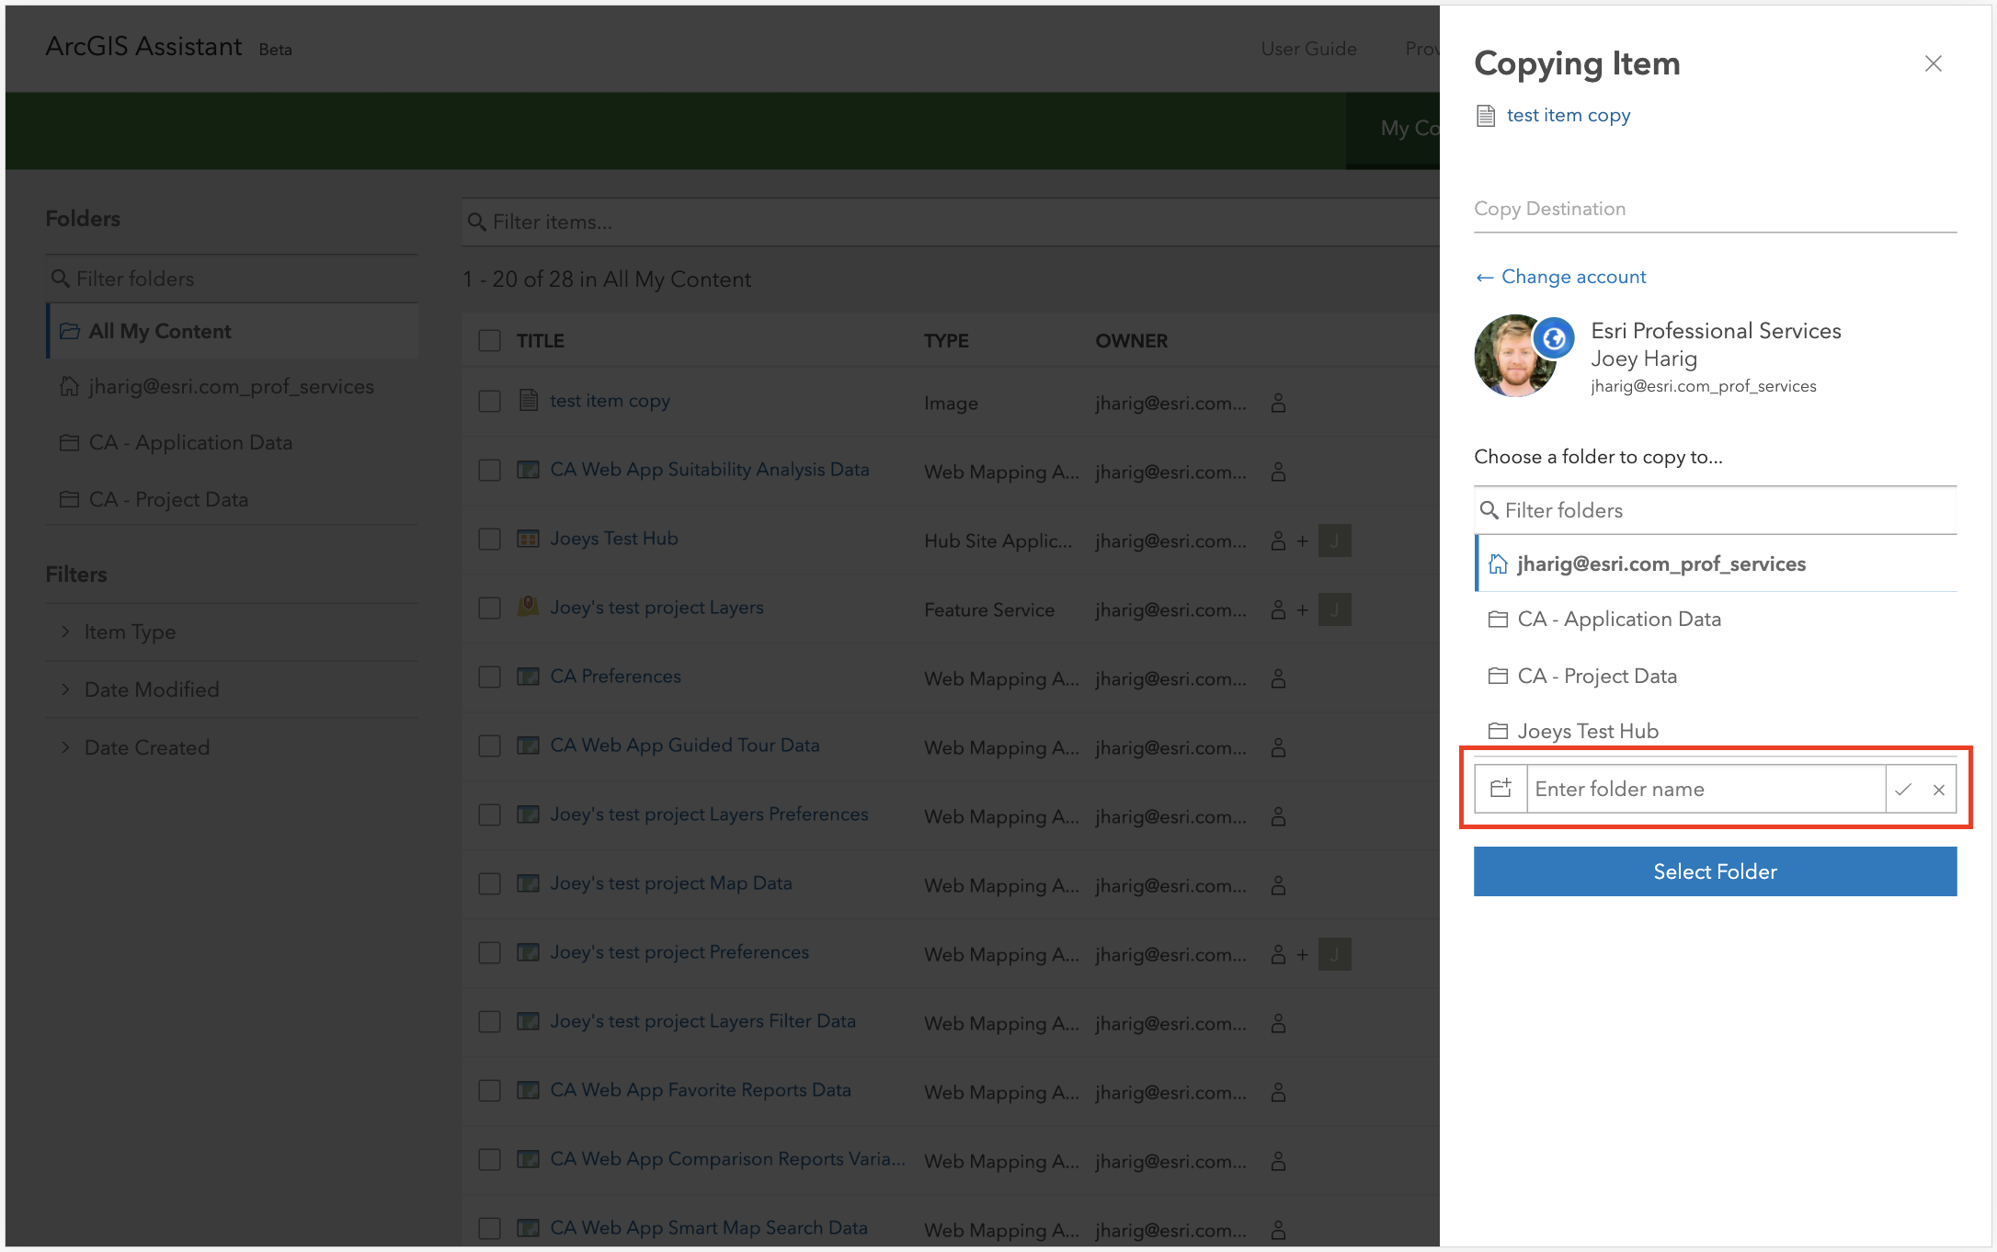Screen dimensions: 1997x1252
Task: Check the CA Preferences row checkbox
Action: pyautogui.click(x=489, y=677)
